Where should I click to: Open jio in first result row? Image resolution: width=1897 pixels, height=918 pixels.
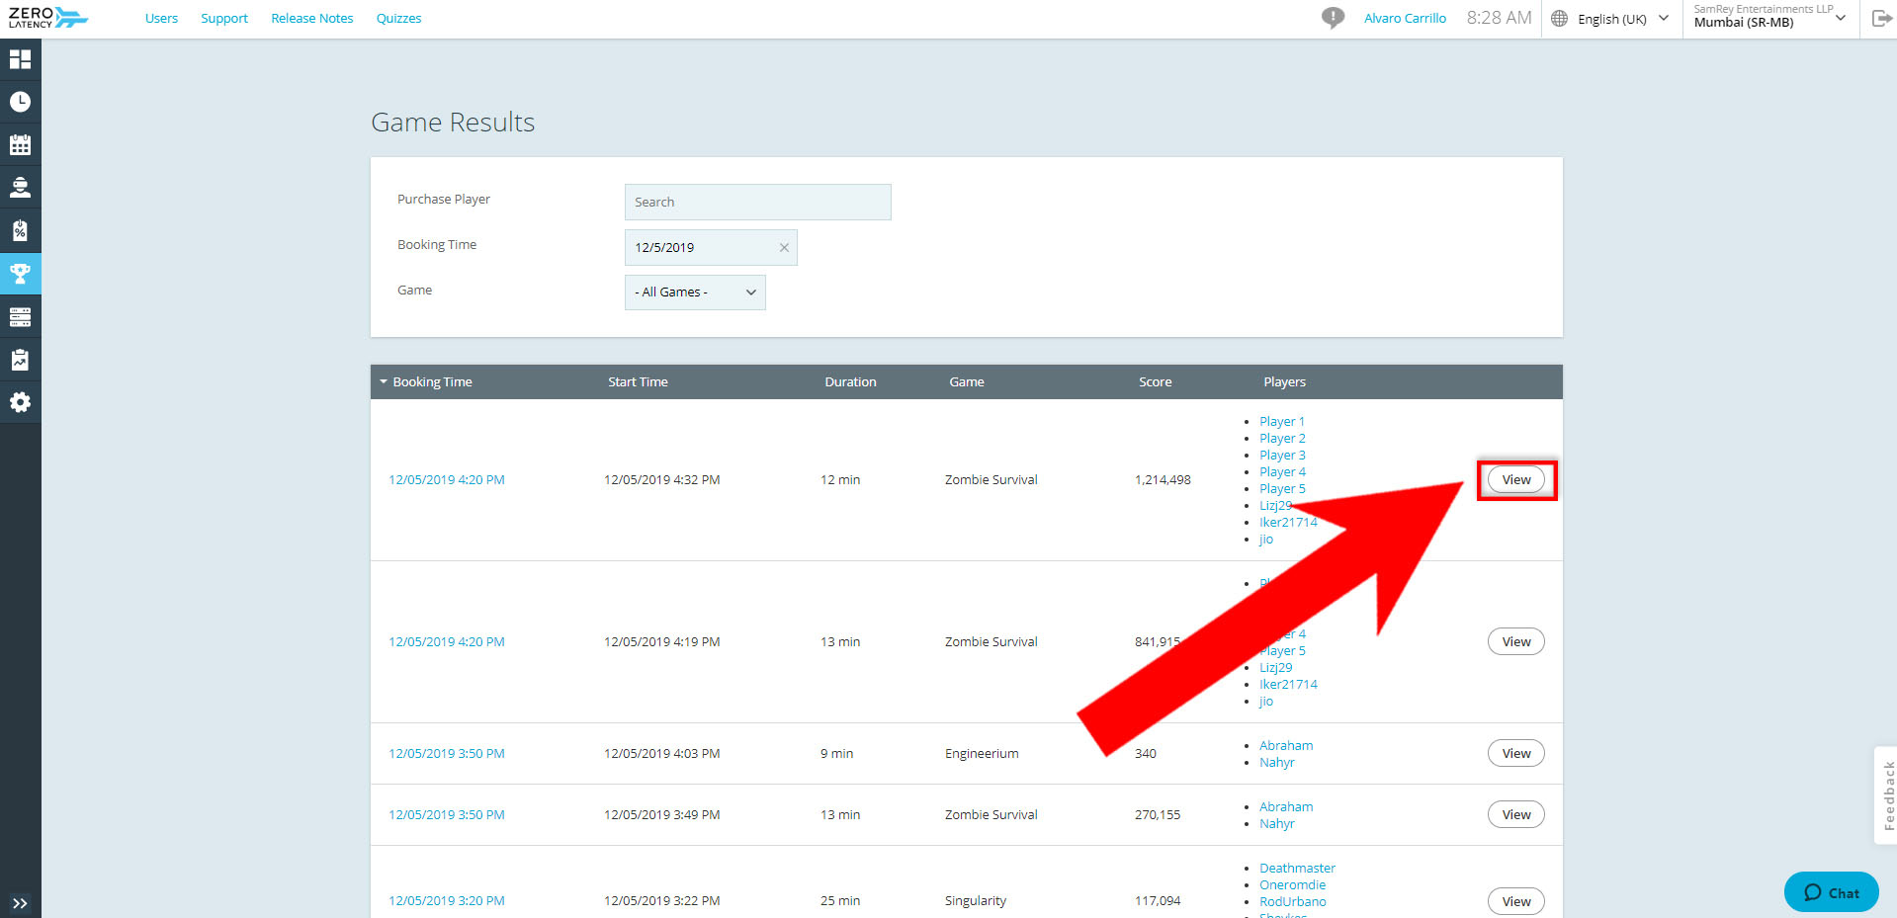[x=1266, y=540]
